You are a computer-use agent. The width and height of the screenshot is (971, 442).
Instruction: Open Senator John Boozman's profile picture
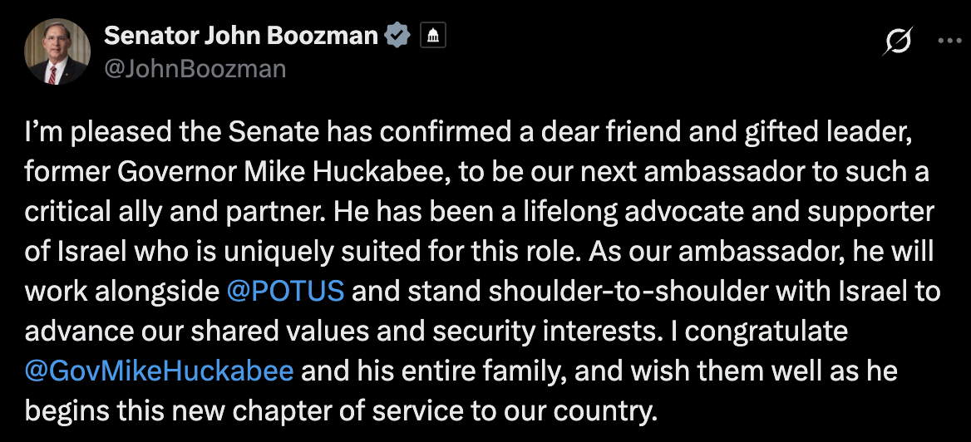[57, 50]
